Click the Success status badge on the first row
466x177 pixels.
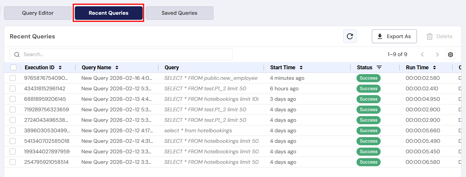(x=368, y=78)
